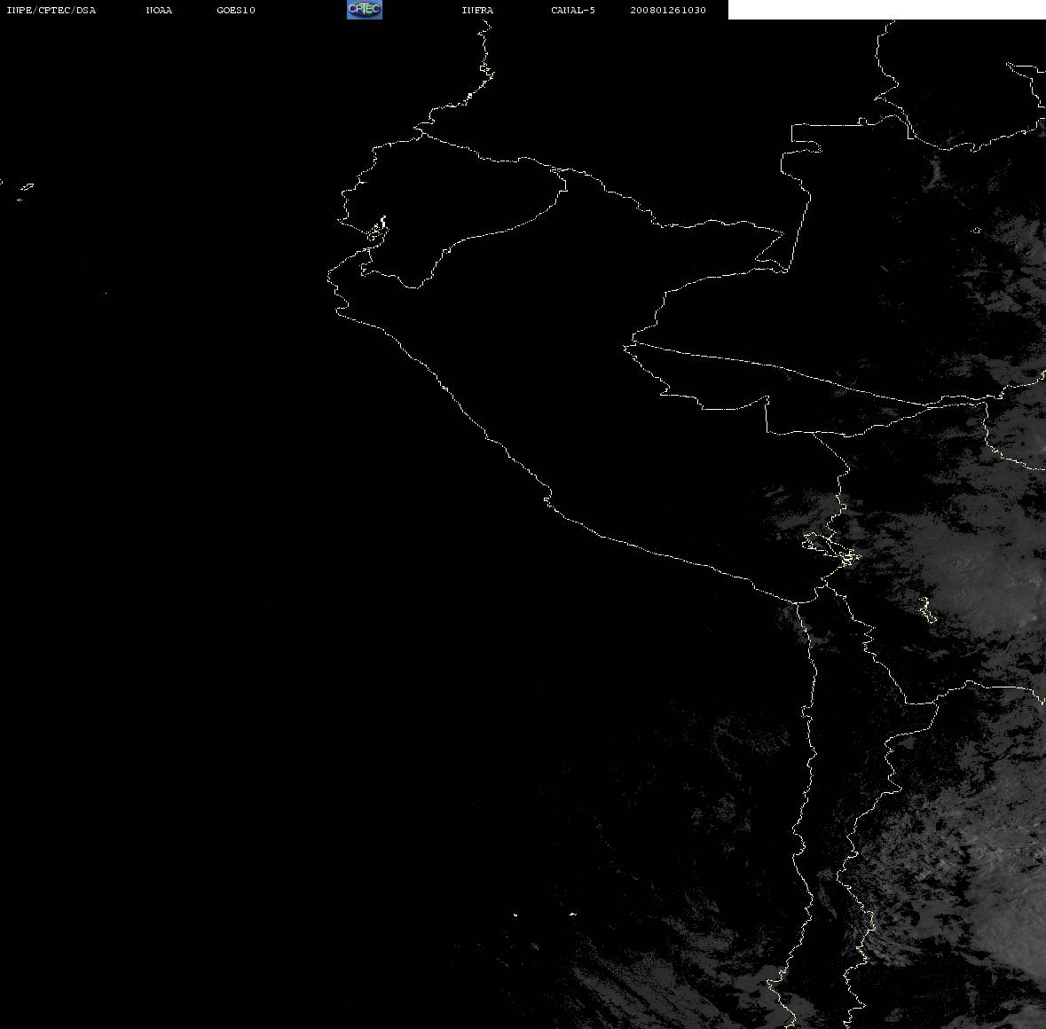Click the CPTEC logo in header
This screenshot has height=1029, width=1046.
tap(365, 10)
